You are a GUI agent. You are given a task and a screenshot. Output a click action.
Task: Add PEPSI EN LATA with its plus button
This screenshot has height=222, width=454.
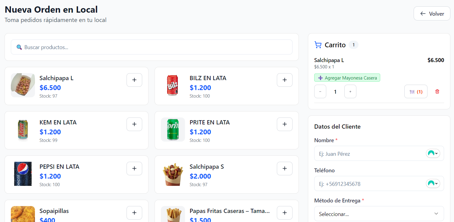tap(134, 168)
